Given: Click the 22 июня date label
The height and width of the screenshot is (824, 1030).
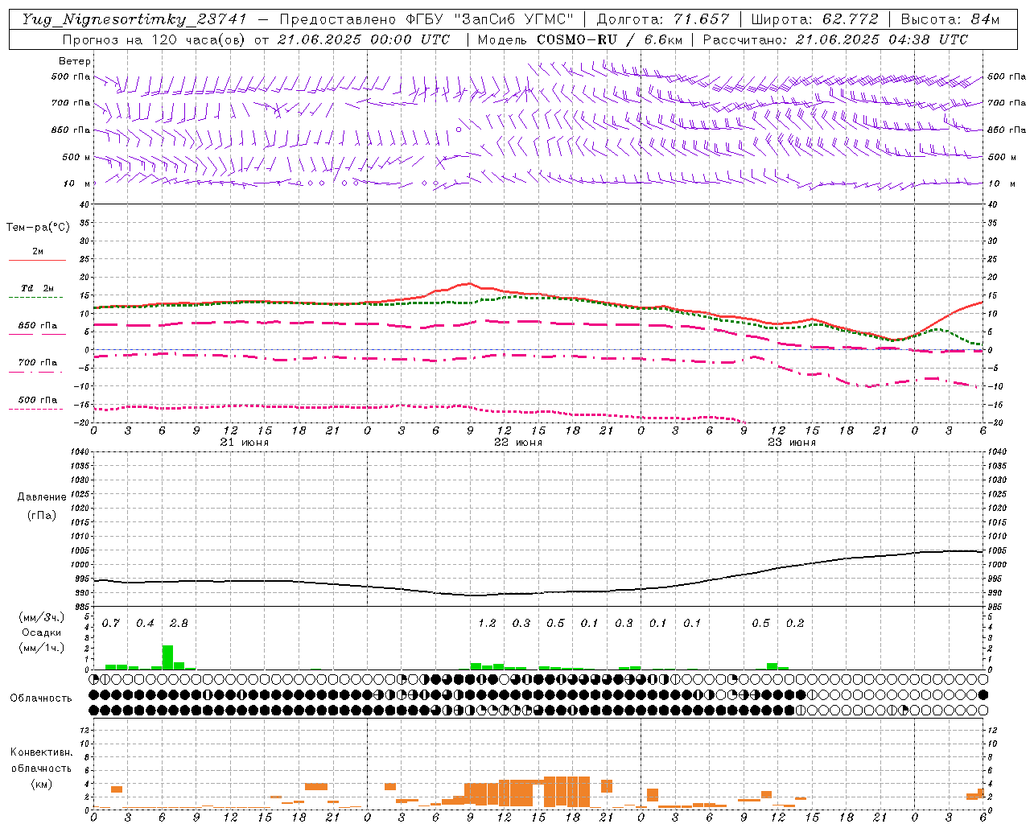Looking at the screenshot, I should coord(518,443).
